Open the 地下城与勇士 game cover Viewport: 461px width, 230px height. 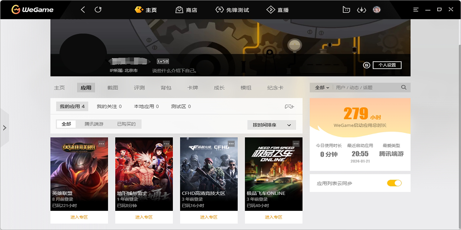144,174
